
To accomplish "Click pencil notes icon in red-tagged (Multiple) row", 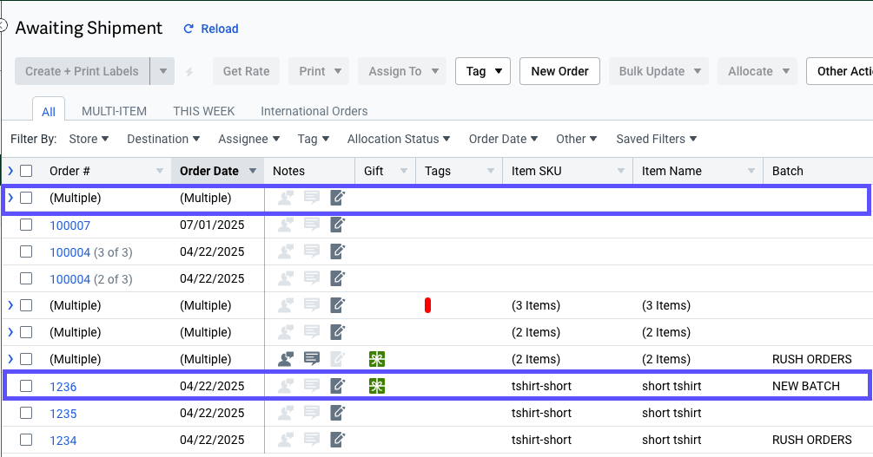I will point(337,305).
